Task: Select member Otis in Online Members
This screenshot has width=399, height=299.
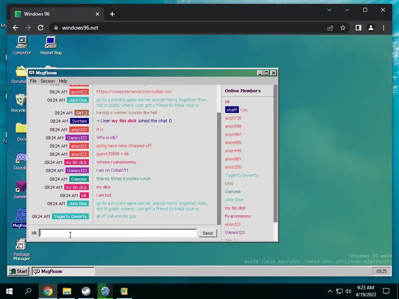Action: tap(229, 183)
